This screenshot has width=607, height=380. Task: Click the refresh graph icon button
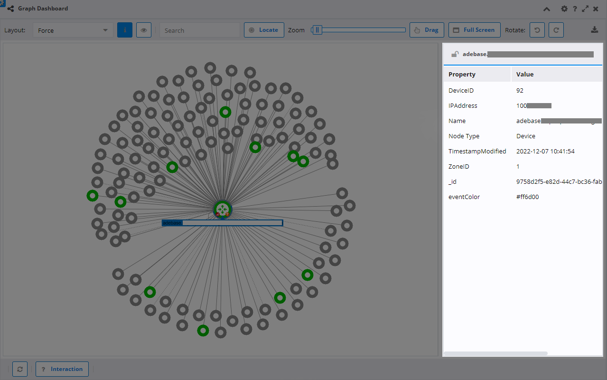[x=20, y=369]
